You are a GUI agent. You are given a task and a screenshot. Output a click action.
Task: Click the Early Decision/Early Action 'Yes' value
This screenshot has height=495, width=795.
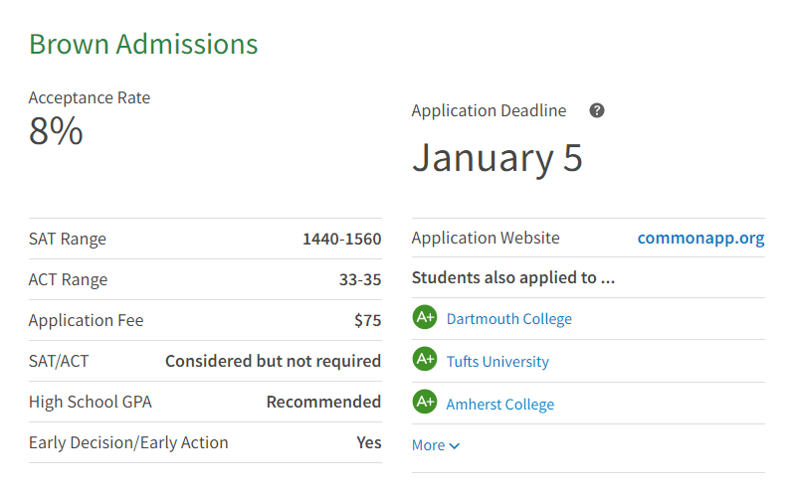coord(368,442)
